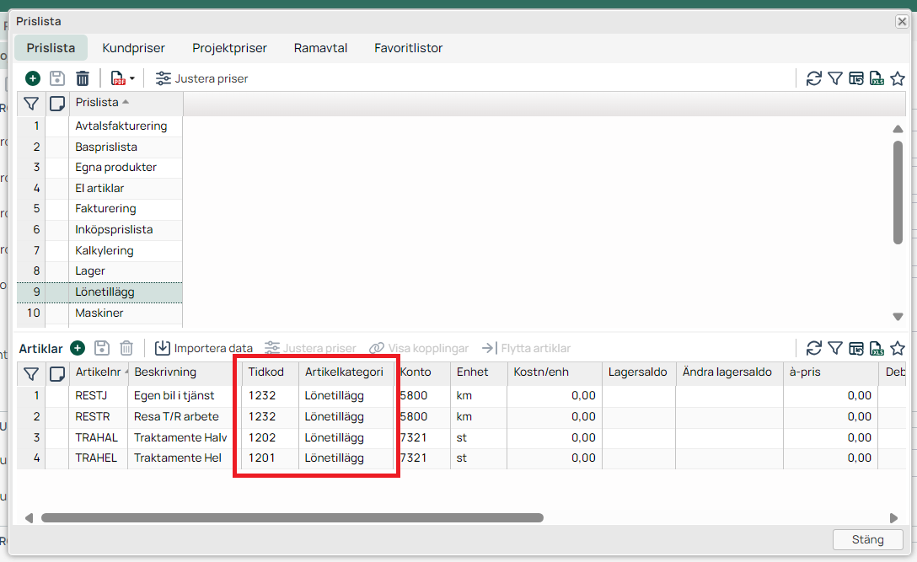Close dialog with Stäng button
Image resolution: width=917 pixels, height=562 pixels.
click(x=867, y=539)
